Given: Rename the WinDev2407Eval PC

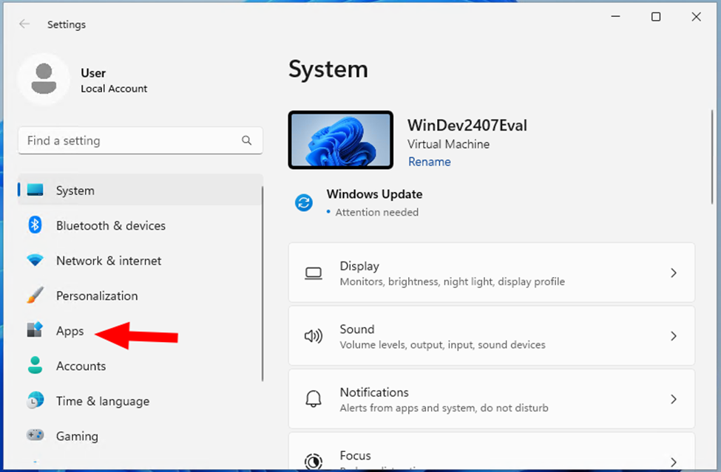Looking at the screenshot, I should [x=429, y=162].
